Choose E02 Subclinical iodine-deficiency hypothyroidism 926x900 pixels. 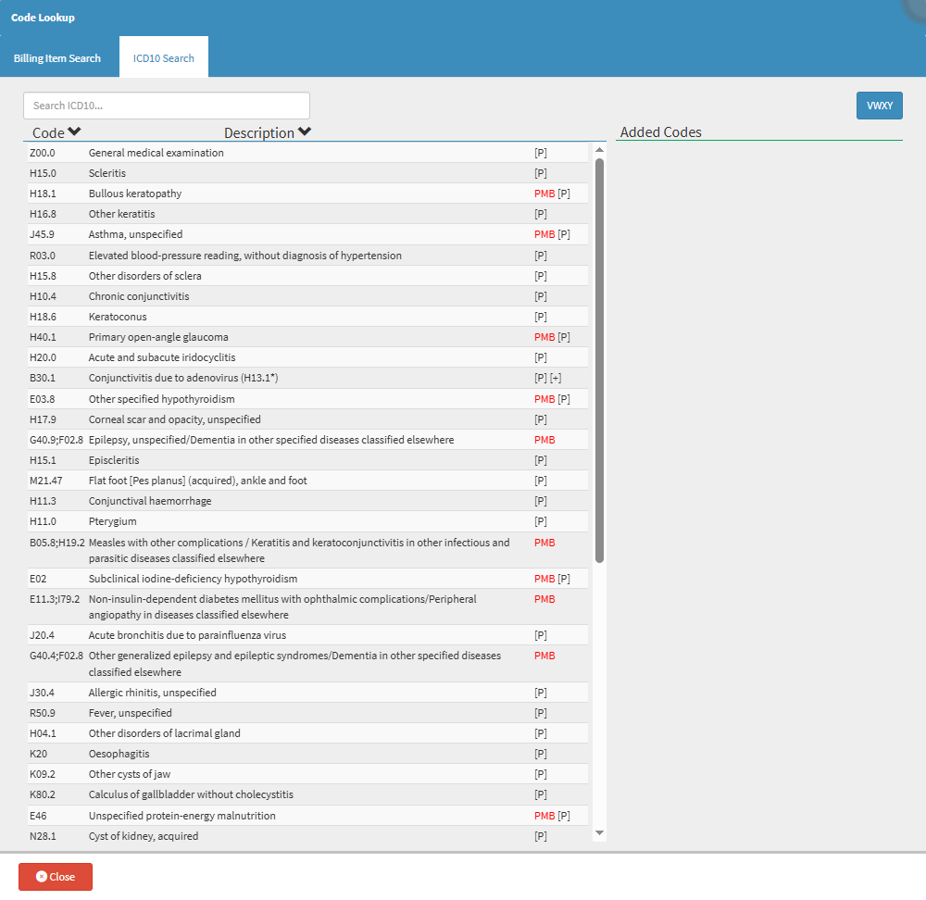(x=307, y=579)
